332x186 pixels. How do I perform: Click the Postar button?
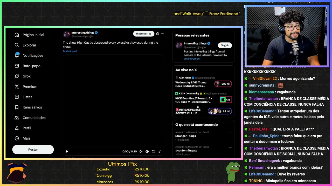(x=33, y=150)
